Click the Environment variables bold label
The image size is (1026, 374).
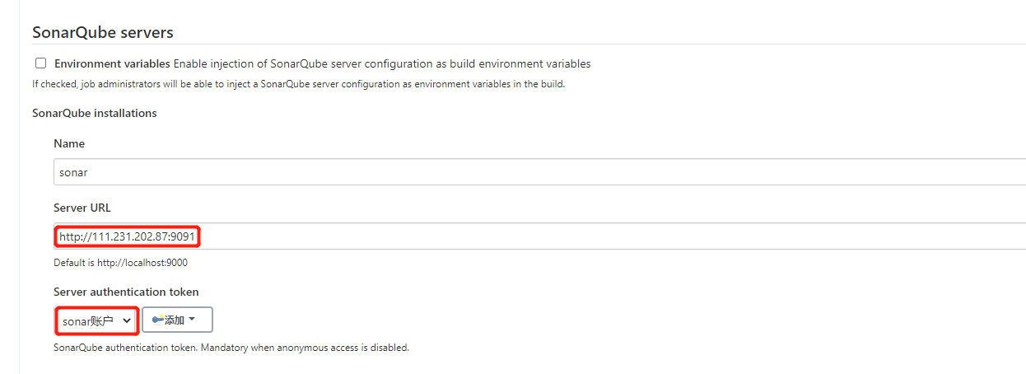pyautogui.click(x=112, y=63)
